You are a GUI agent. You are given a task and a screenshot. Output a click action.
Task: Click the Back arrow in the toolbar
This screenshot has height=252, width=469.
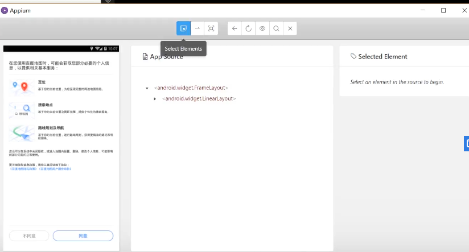pyautogui.click(x=234, y=28)
